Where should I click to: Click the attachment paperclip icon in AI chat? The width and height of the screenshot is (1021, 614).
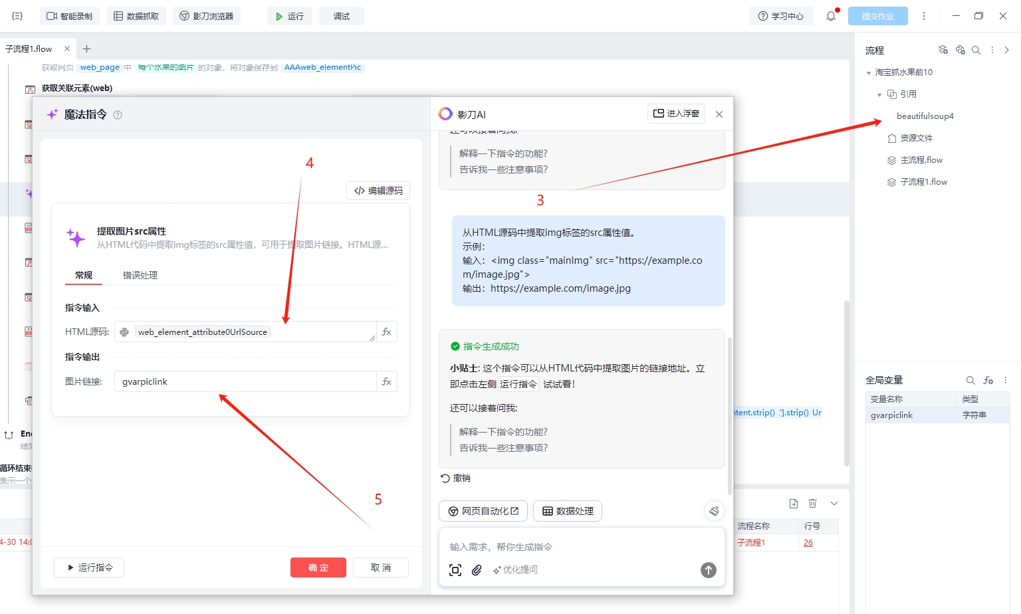tap(477, 570)
